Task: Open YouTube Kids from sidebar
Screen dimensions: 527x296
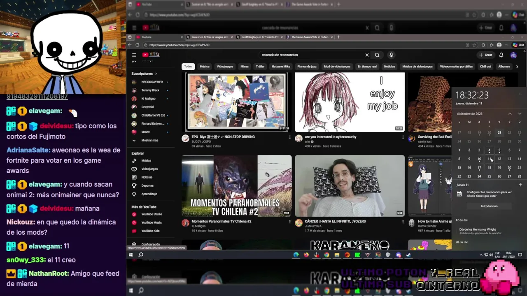Action: click(150, 231)
